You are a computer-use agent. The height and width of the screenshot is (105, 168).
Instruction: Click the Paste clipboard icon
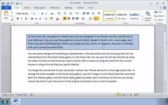[x=6, y=14]
